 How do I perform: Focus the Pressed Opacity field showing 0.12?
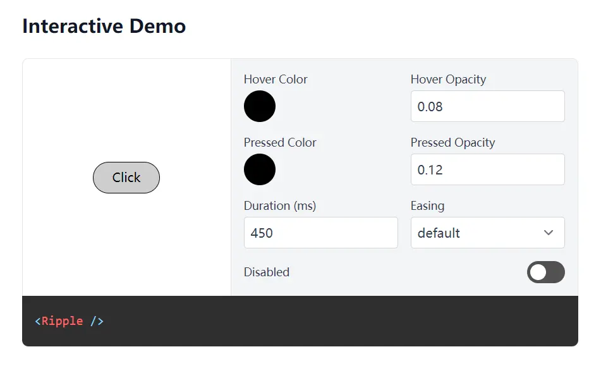click(487, 169)
